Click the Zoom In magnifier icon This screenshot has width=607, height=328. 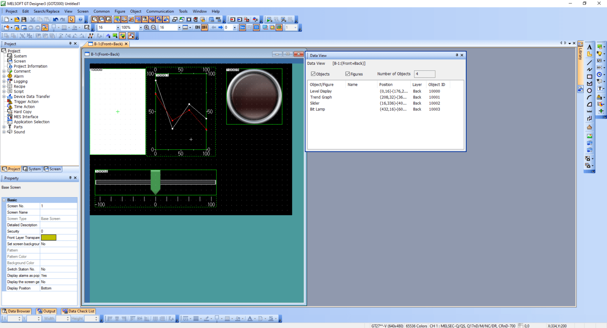pos(147,27)
